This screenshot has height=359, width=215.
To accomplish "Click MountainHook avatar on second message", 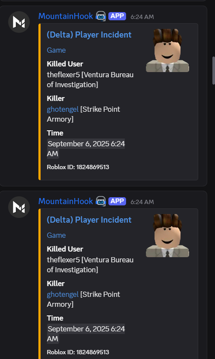I will coord(19,207).
